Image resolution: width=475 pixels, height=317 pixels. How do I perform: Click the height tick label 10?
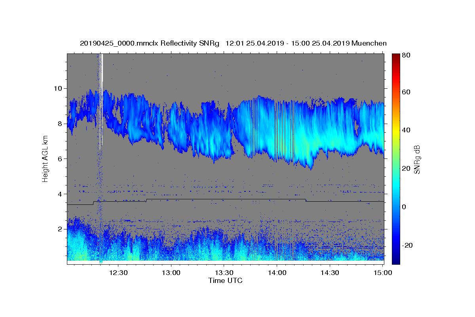tap(59, 88)
